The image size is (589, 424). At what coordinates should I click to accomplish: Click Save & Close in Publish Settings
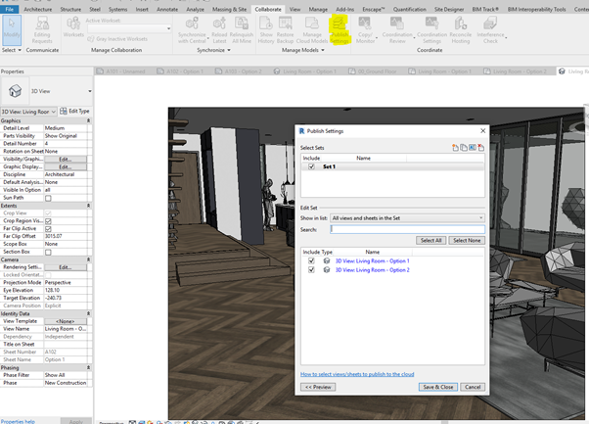(x=438, y=387)
